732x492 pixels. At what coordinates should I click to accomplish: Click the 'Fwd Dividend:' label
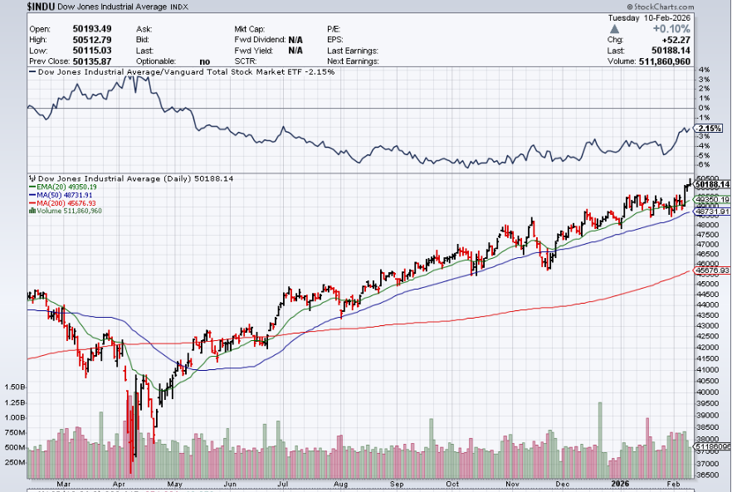click(x=260, y=40)
